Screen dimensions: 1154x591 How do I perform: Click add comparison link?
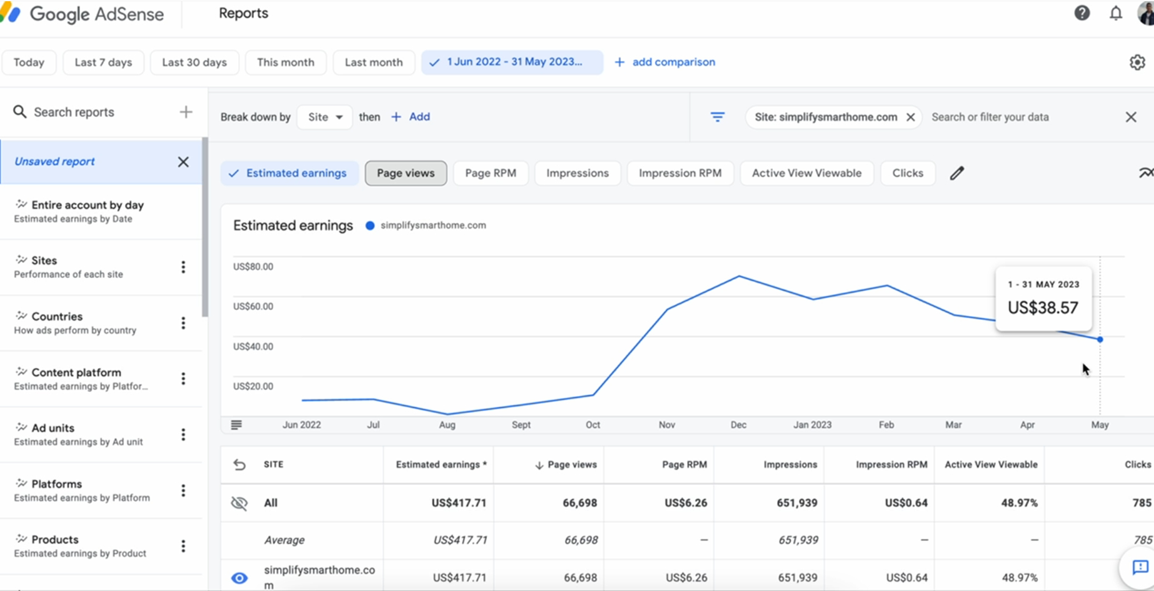point(665,62)
